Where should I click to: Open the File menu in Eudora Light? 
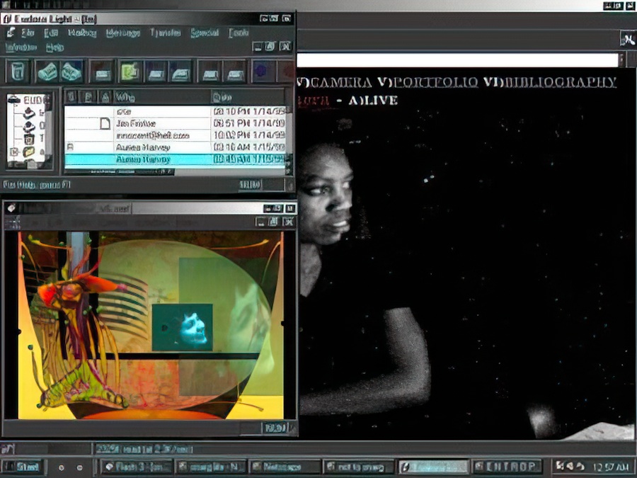(27, 33)
